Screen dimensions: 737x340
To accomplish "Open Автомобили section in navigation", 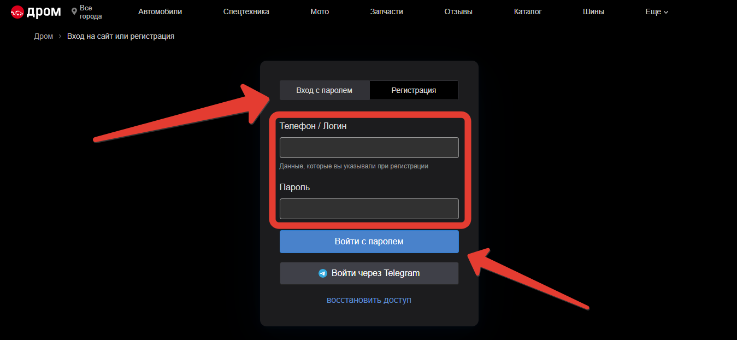I will pyautogui.click(x=160, y=11).
